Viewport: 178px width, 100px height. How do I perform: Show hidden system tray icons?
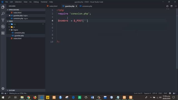tap(151, 97)
